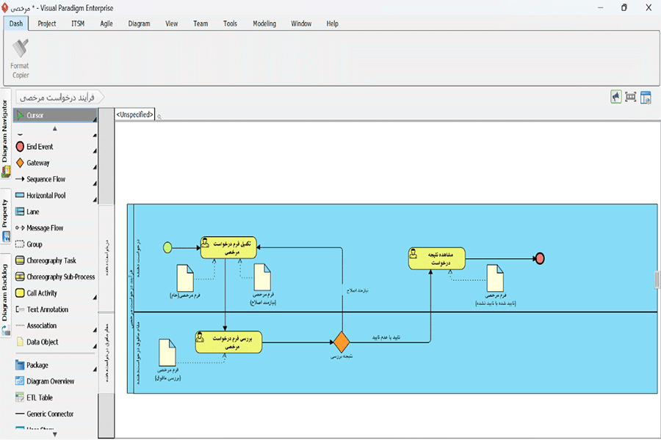661x440 pixels.
Task: Select the Lane palette tool
Action: pos(33,212)
